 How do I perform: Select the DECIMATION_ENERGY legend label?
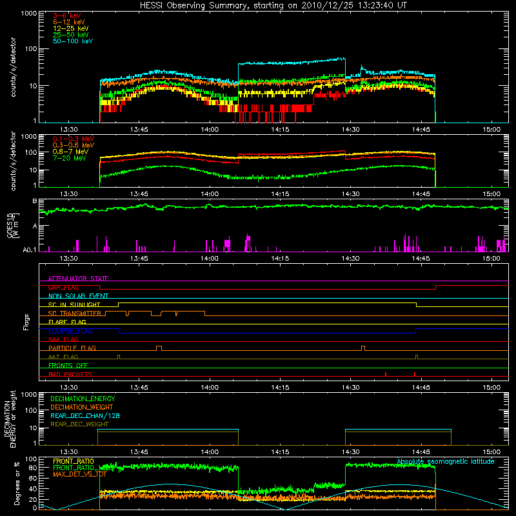(x=83, y=399)
